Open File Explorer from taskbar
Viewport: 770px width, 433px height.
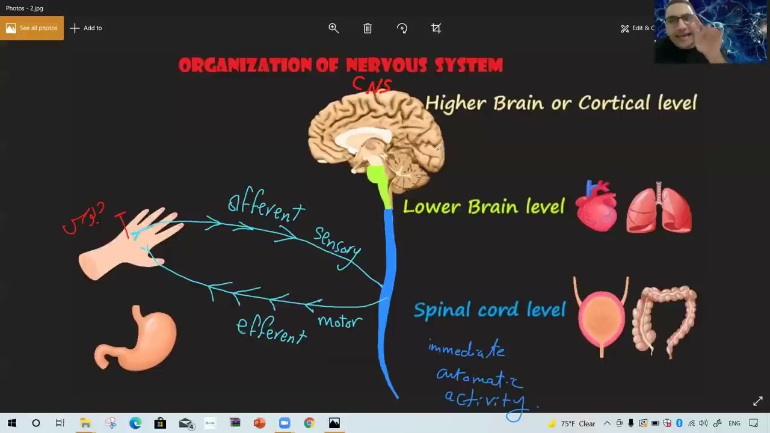coord(85,423)
